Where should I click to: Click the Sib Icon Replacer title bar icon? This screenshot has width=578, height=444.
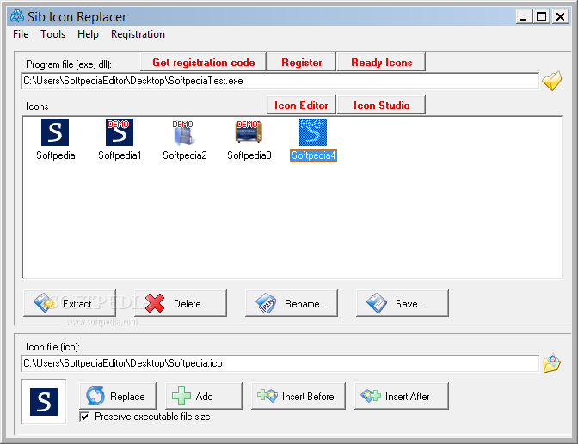[x=17, y=16]
